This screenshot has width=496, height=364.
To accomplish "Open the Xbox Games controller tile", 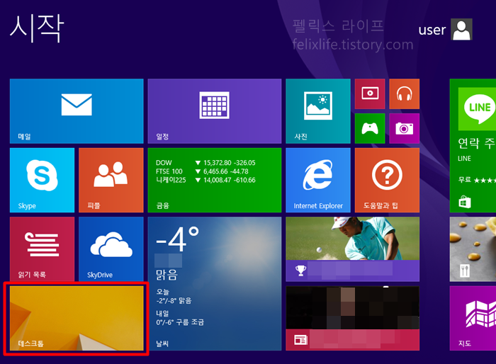I will click(x=370, y=128).
